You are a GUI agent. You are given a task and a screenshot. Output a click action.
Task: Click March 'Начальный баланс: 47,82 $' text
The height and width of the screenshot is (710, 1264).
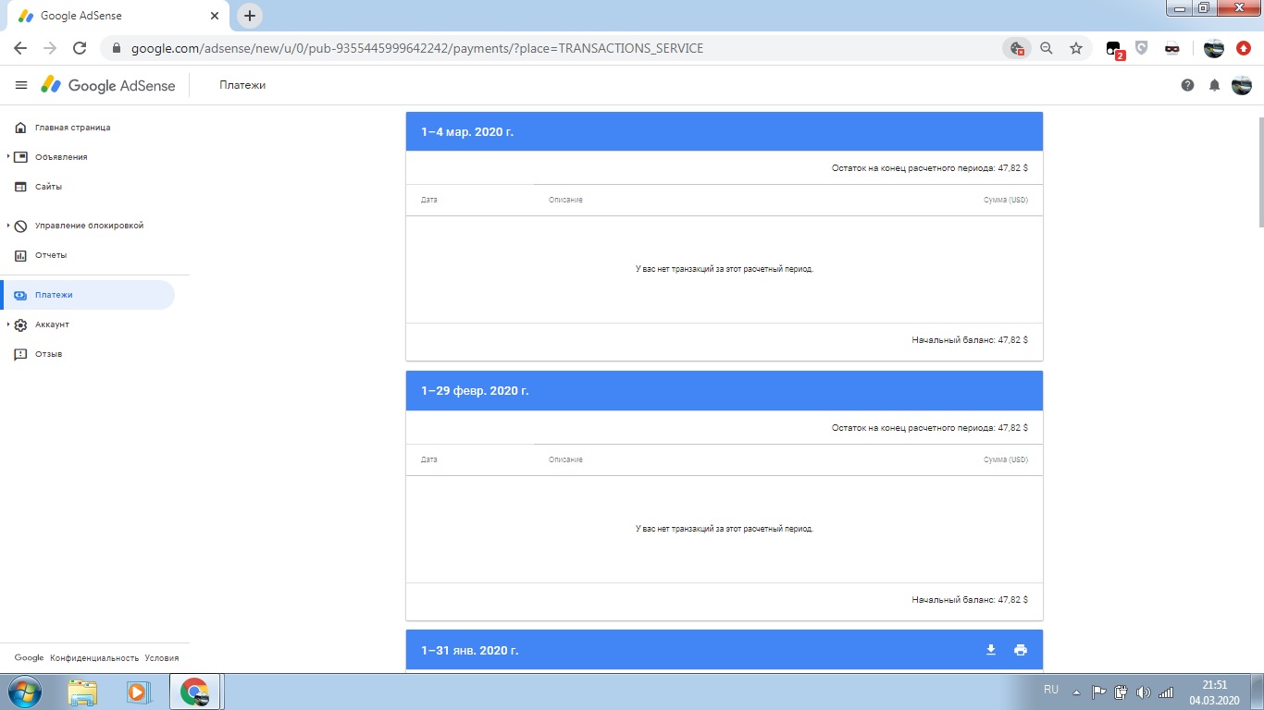click(970, 340)
